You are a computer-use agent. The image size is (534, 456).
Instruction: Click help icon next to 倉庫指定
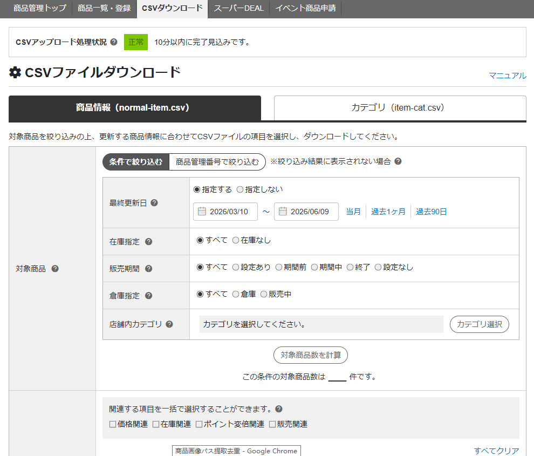(x=148, y=296)
